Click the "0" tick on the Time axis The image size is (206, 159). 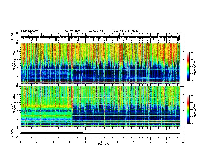click(x=21, y=142)
